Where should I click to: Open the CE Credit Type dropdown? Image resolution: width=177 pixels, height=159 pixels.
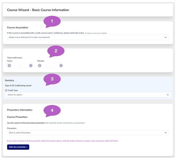tap(88, 95)
